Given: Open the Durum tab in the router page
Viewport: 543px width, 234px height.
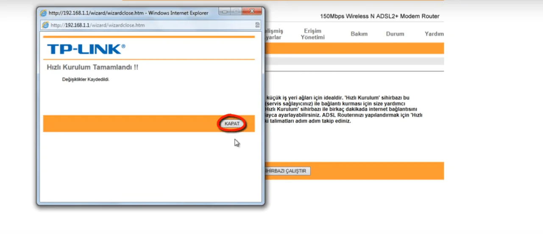Looking at the screenshot, I should [395, 34].
